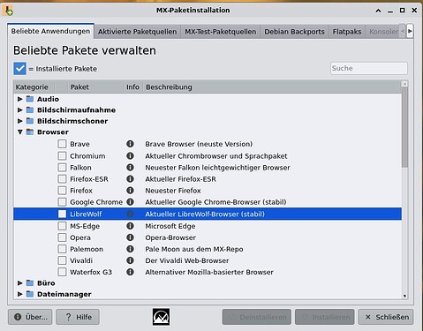Viewport: 423px width, 331px height.
Task: Check the Falkon package checkbox
Action: 62,168
